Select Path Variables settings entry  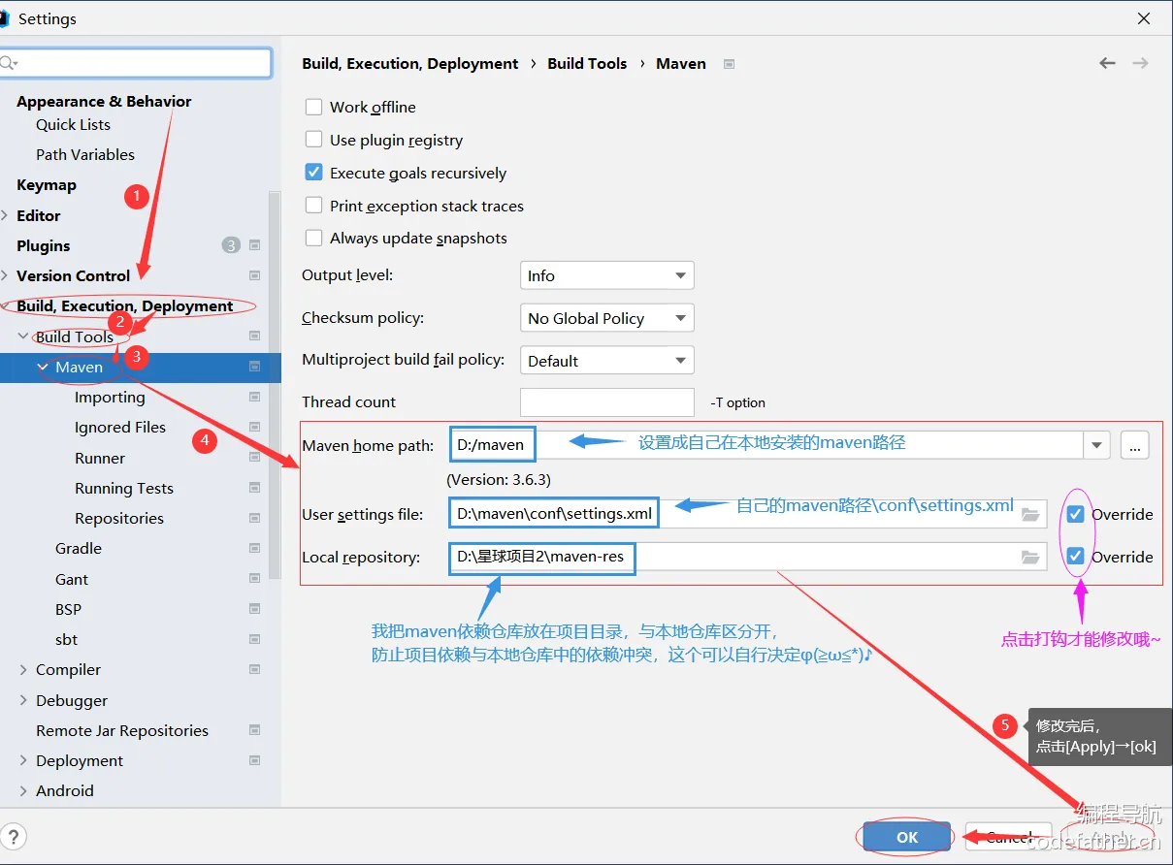click(85, 154)
